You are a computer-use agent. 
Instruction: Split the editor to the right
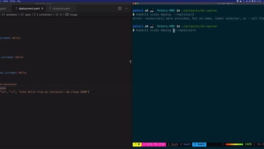[120, 8]
